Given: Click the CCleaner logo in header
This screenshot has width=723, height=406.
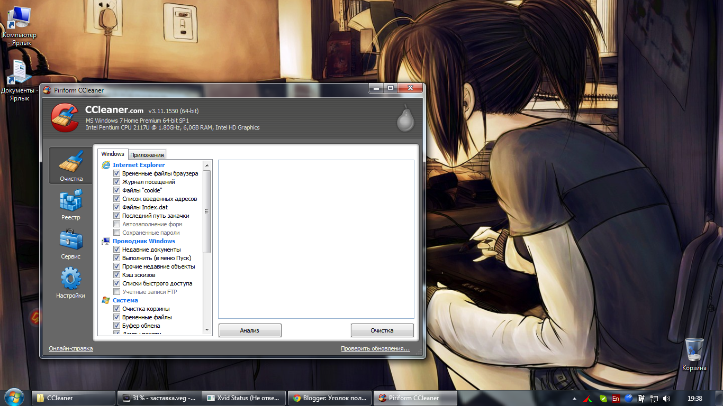Looking at the screenshot, I should (66, 118).
